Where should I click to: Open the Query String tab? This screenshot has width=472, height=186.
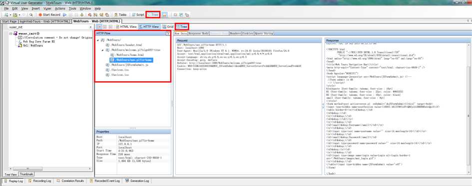[x=264, y=33]
